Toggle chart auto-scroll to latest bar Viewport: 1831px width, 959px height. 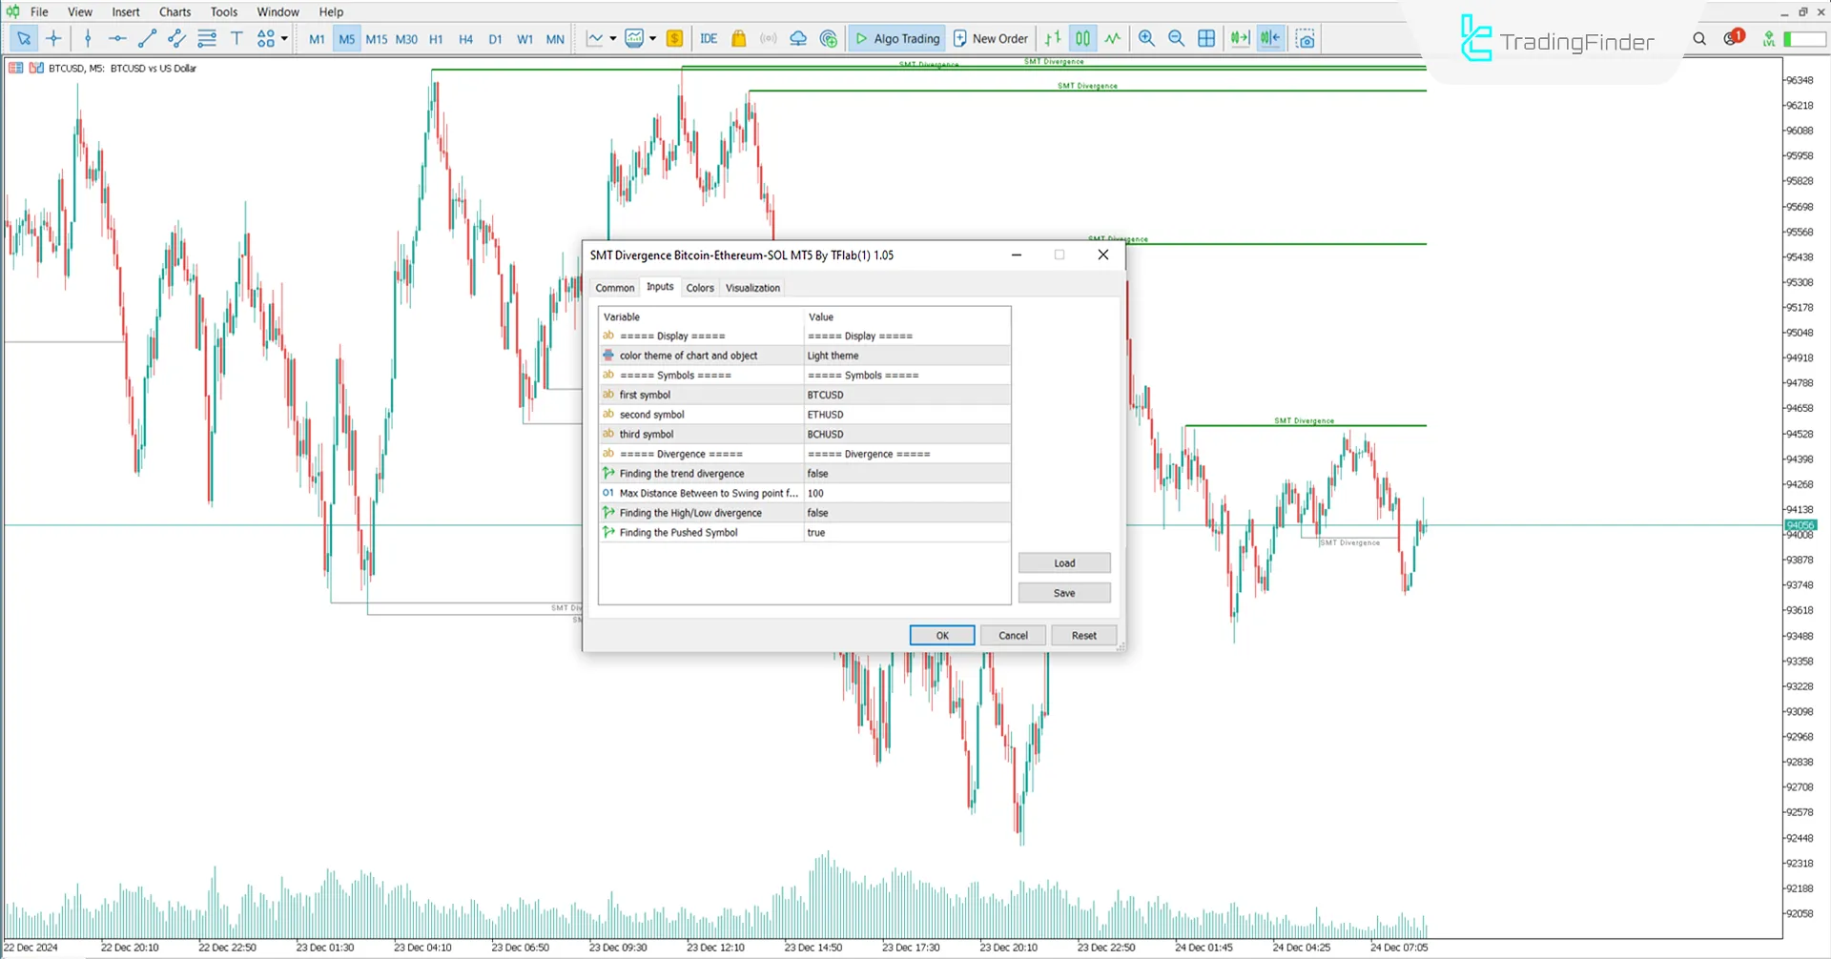pyautogui.click(x=1239, y=38)
